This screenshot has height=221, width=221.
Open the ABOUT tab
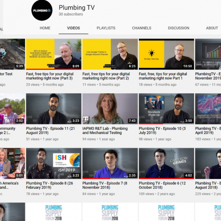[212, 28]
